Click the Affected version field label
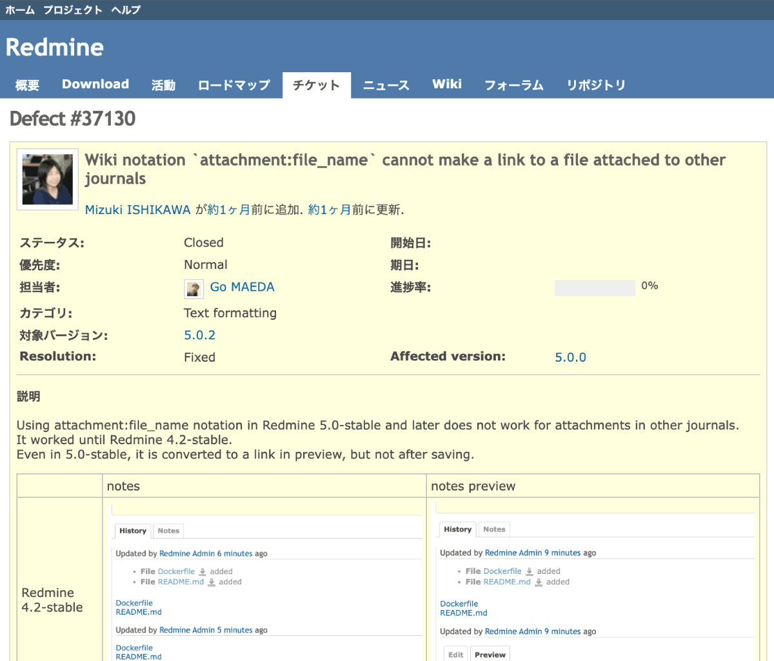The image size is (774, 661). pyautogui.click(x=448, y=356)
